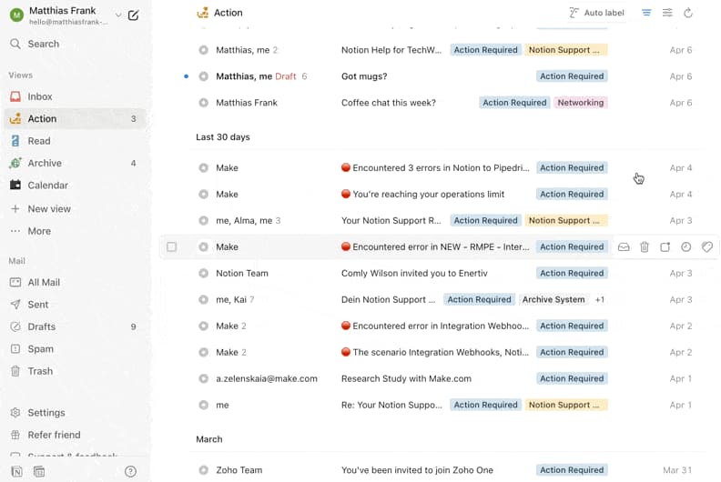
Task: Toggle done circle for 'Coffee chat this week?'
Action: 203,103
